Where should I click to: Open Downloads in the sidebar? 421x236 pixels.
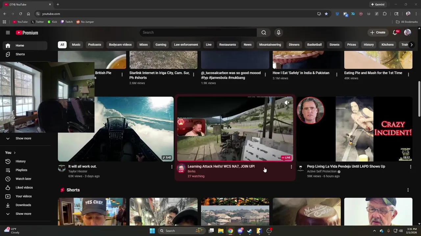click(x=25, y=205)
